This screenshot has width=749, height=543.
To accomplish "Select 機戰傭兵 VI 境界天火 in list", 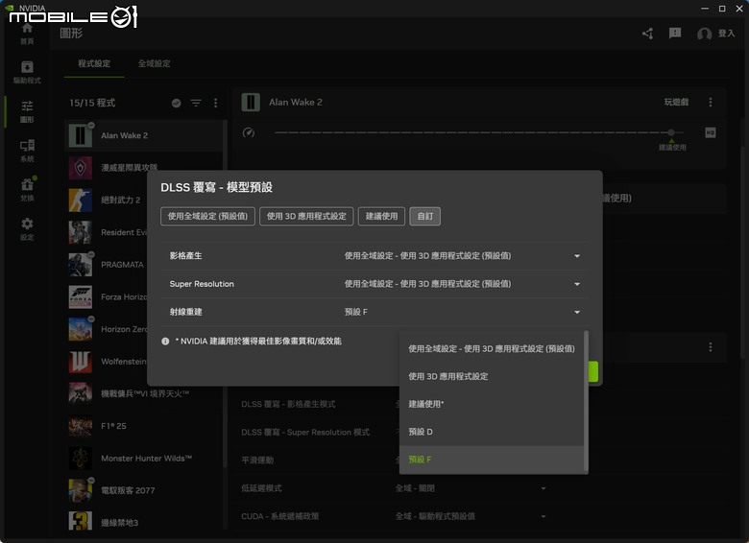I will point(143,393).
